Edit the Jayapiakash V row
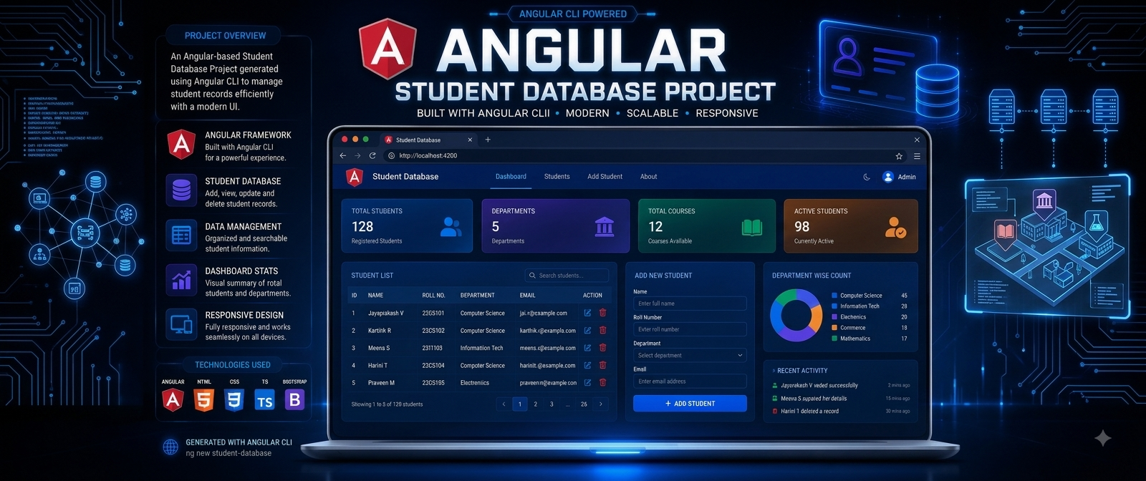The image size is (1146, 481). (587, 313)
